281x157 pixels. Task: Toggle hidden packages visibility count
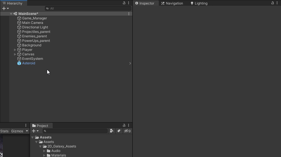point(127,131)
